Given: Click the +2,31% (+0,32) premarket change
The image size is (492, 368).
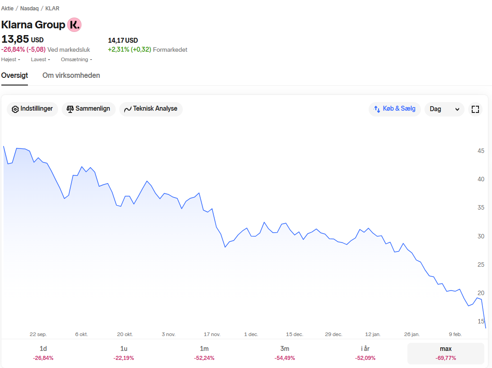Looking at the screenshot, I should click(x=129, y=49).
